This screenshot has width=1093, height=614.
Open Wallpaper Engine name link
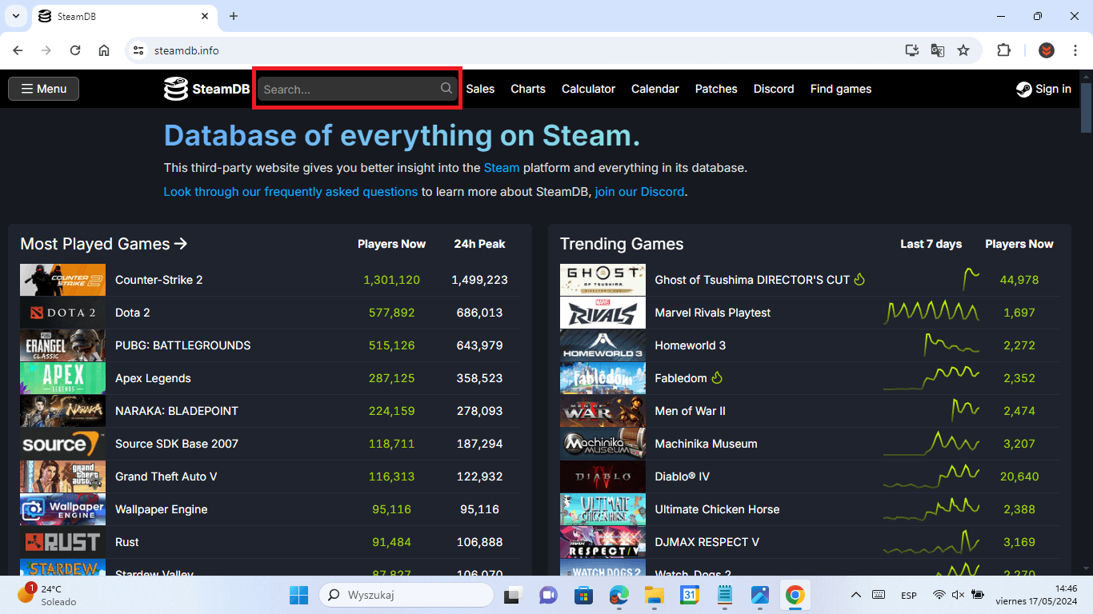point(161,509)
